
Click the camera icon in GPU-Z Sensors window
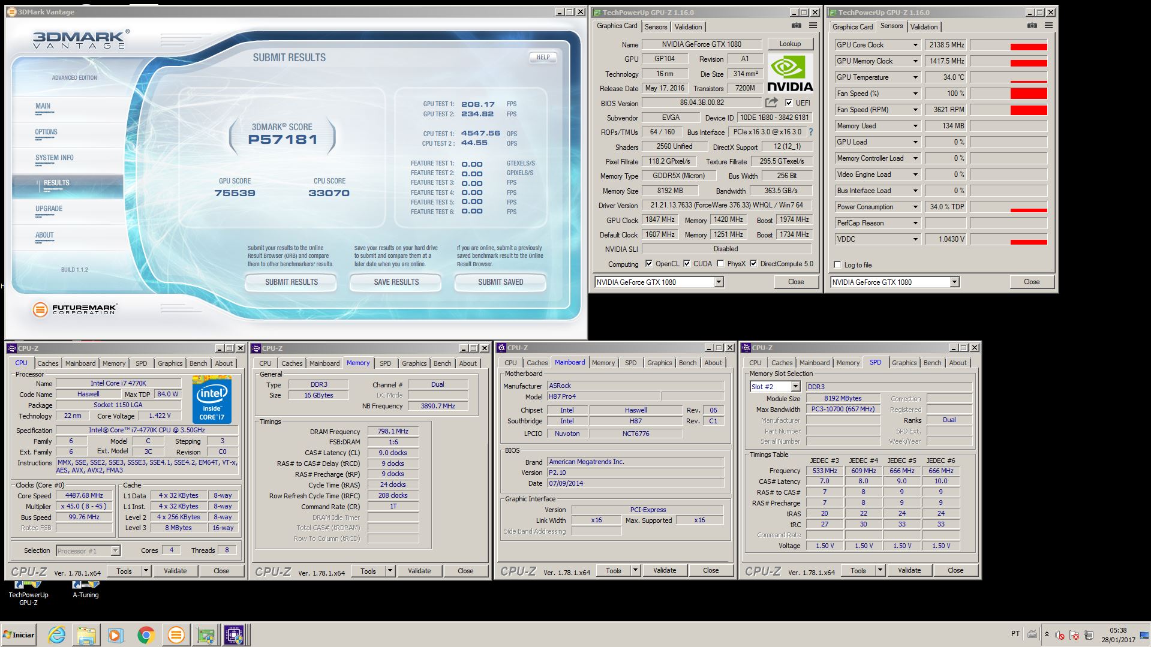point(1032,26)
